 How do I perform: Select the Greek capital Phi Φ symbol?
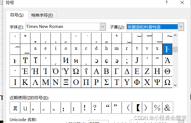(137, 82)
